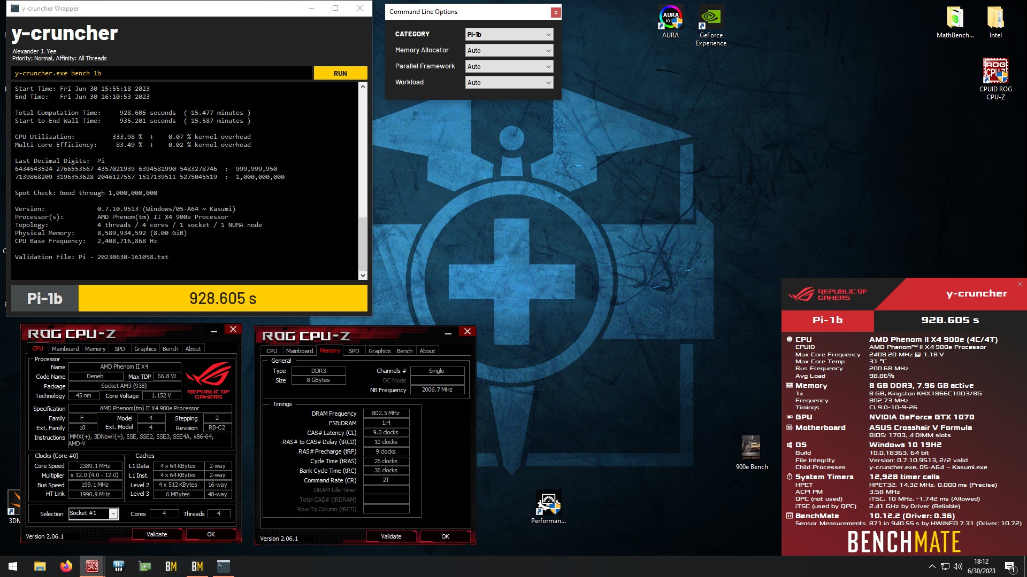Screen dimensions: 1027x577
Task: Expand the Workload dropdown
Action: 509,82
